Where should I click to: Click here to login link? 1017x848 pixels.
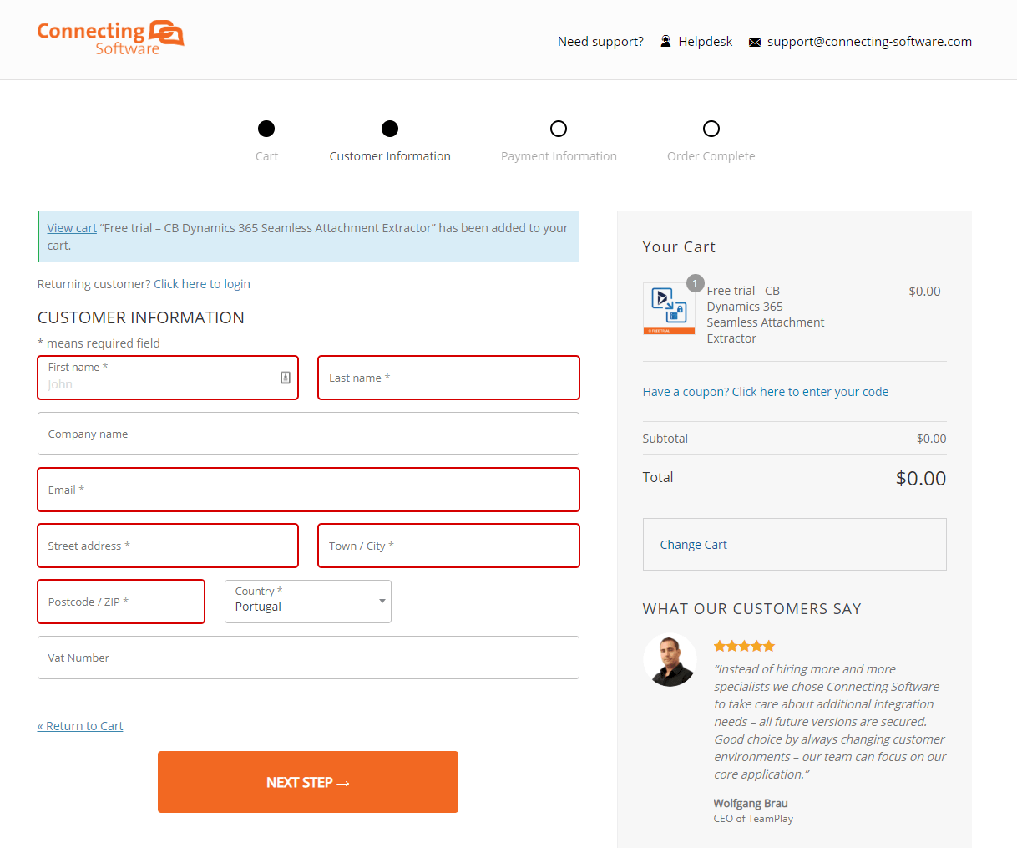pos(202,284)
